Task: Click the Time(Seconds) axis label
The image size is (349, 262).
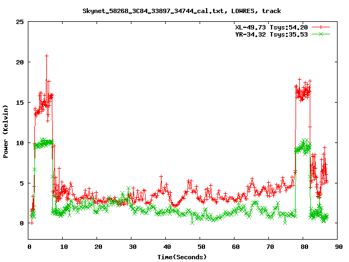Action: [182, 257]
